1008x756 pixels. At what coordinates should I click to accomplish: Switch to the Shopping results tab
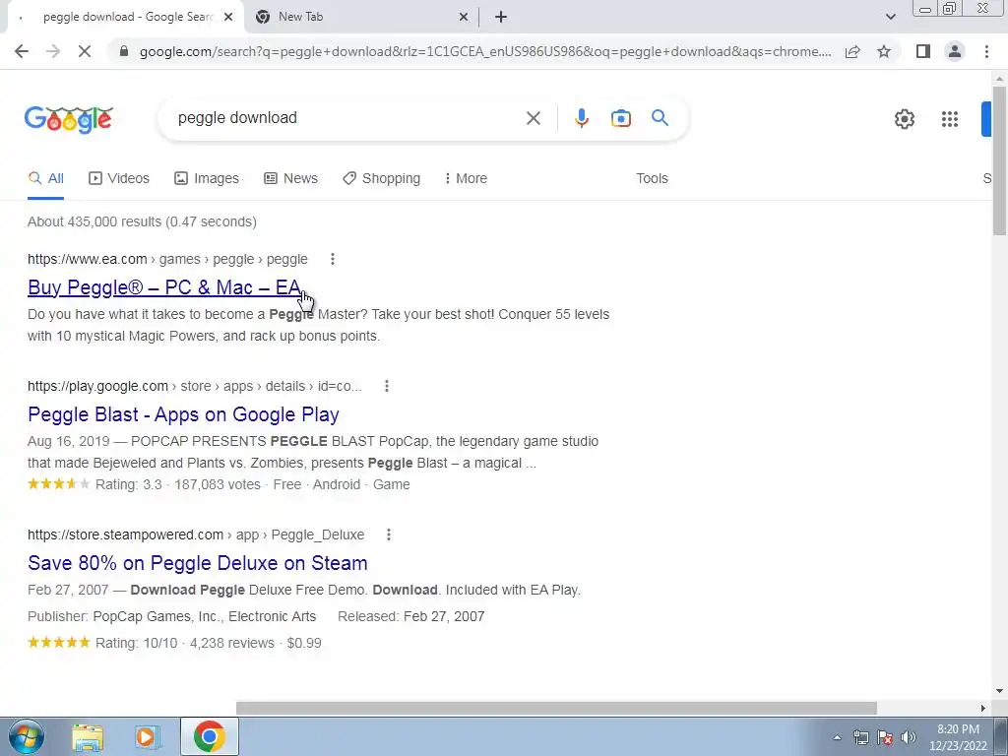point(381,179)
